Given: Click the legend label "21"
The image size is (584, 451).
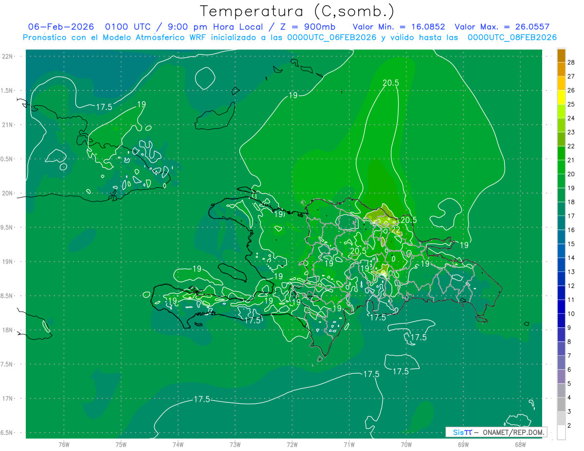Looking at the screenshot, I should 571,160.
